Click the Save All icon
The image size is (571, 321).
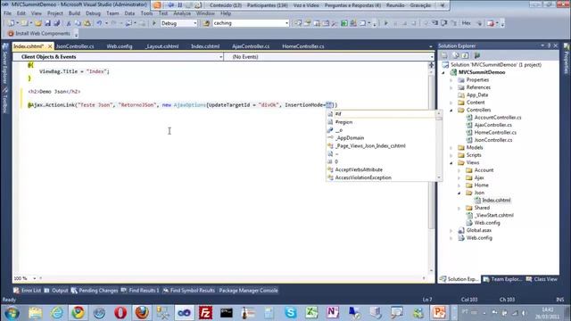click(x=56, y=23)
